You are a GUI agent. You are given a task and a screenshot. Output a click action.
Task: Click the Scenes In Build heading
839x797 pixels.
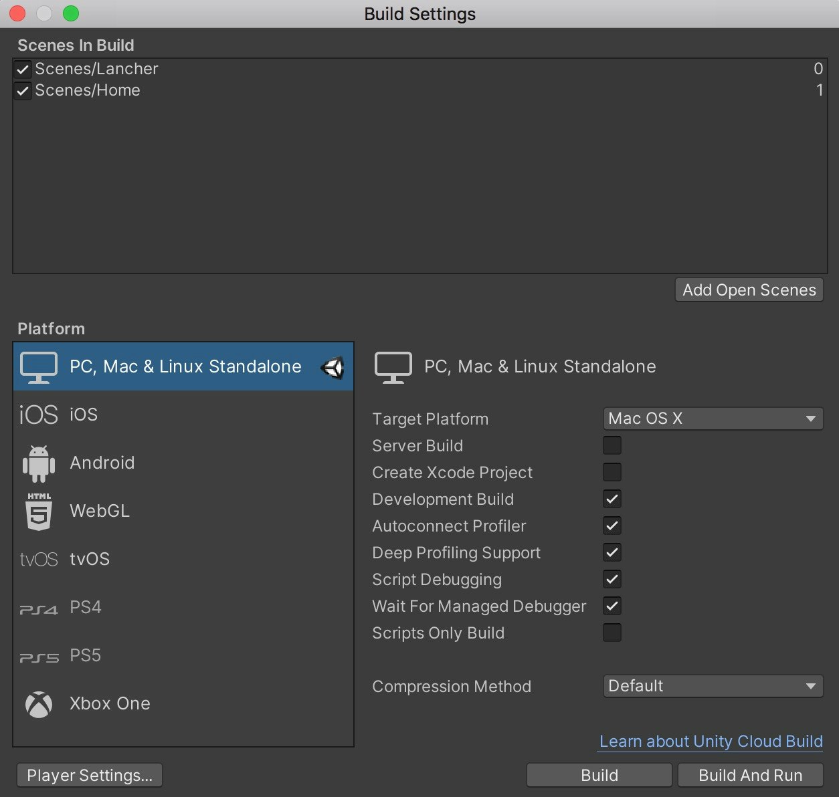[x=76, y=45]
